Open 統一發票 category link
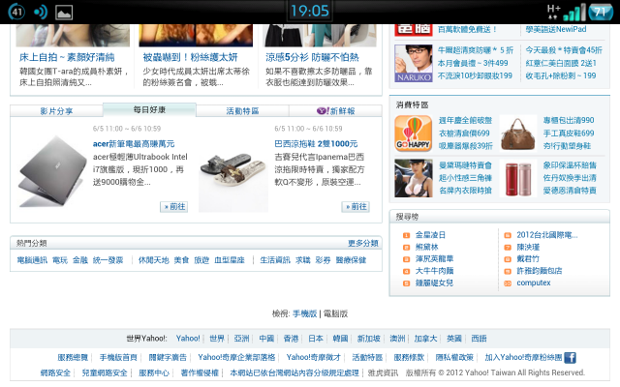 point(108,260)
